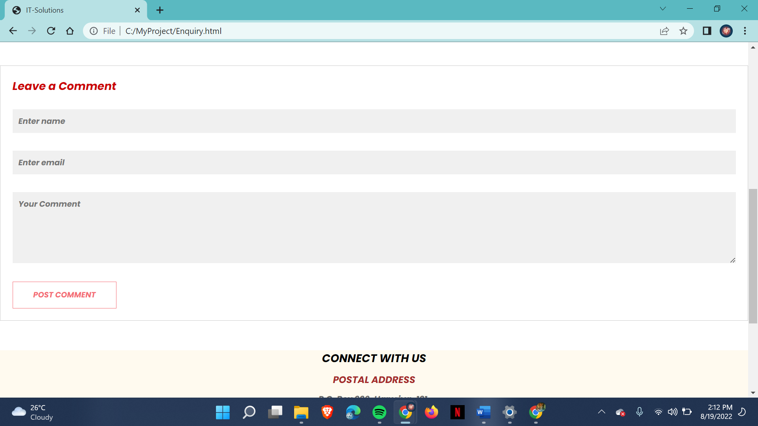The width and height of the screenshot is (758, 426).
Task: Open Firefox from the taskbar
Action: tap(432, 412)
